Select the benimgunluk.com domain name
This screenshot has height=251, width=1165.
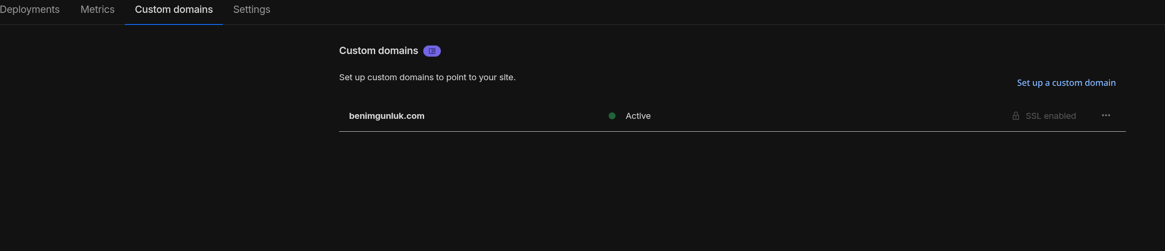coord(387,116)
